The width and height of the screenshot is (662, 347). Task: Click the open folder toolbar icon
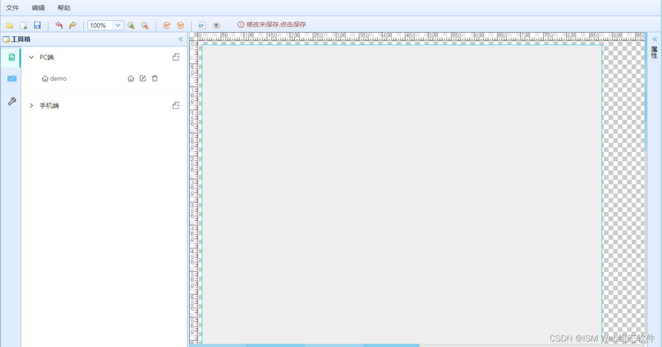10,25
